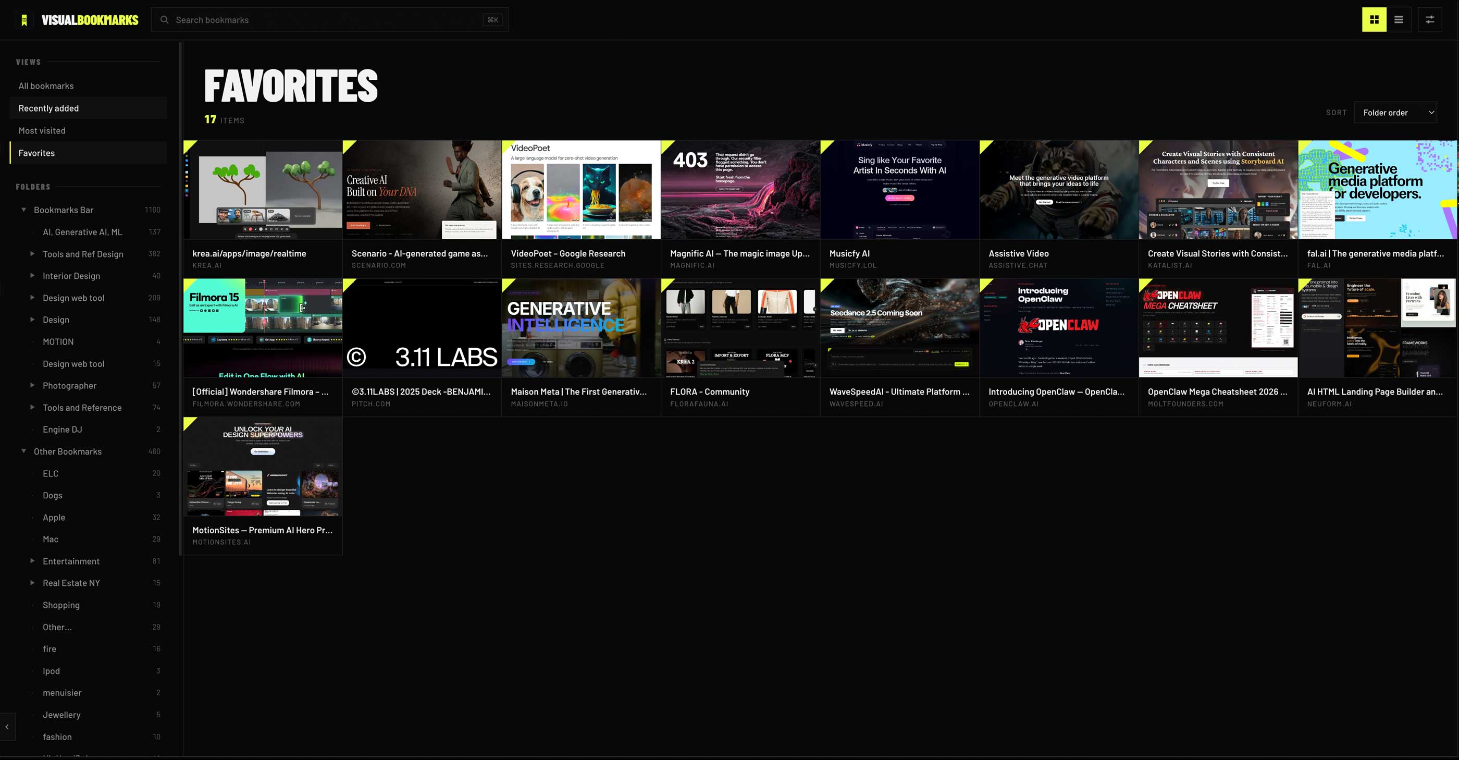Click the 17 ITEMS count label
The height and width of the screenshot is (760, 1459).
click(x=224, y=119)
